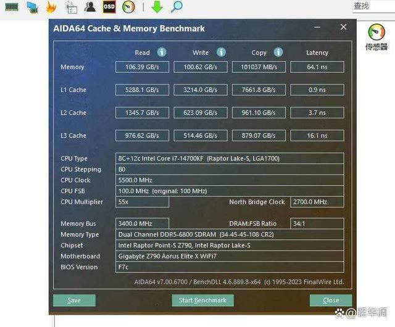
Task: Click the magnifier search toolbar icon
Action: (177, 7)
